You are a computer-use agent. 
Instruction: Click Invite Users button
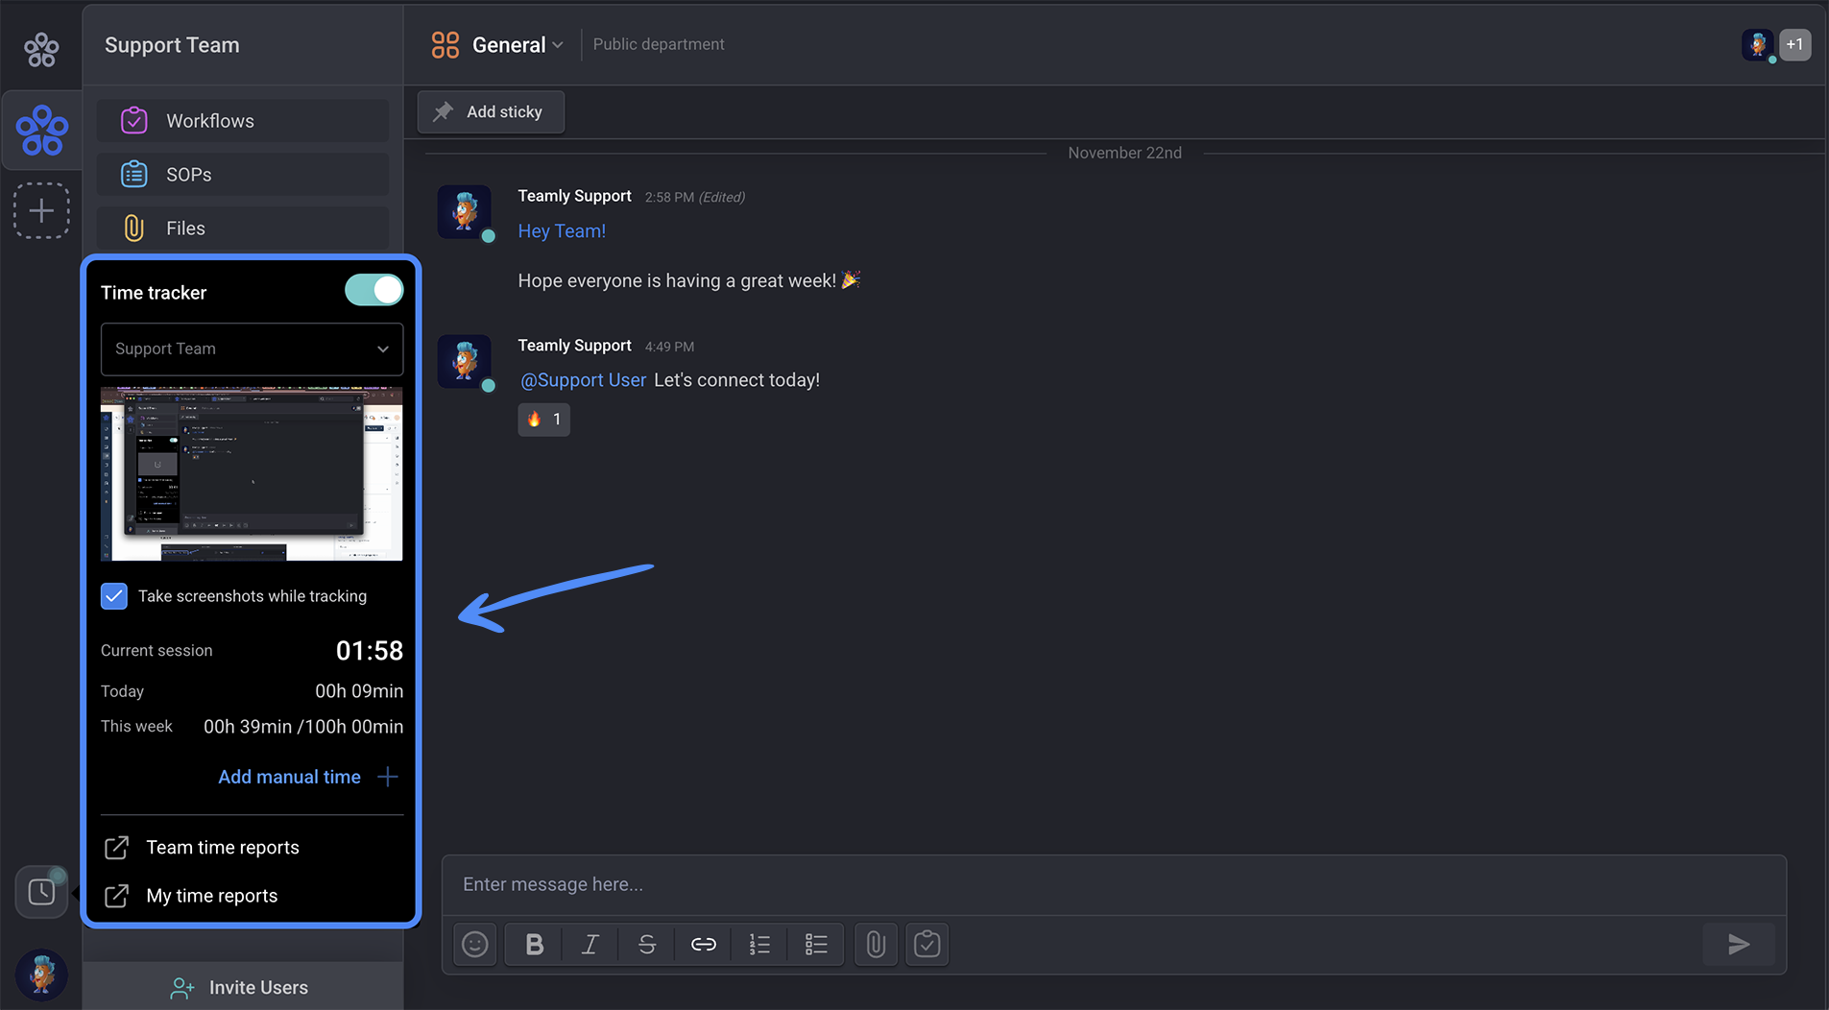click(243, 987)
